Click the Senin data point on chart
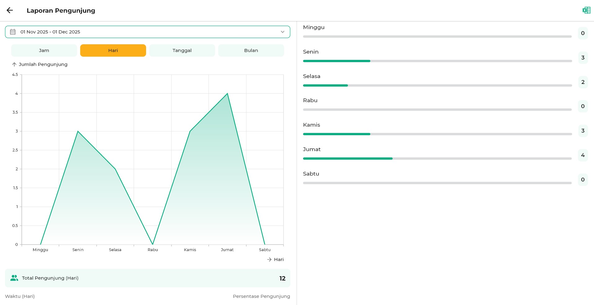This screenshot has width=594, height=305. [78, 131]
